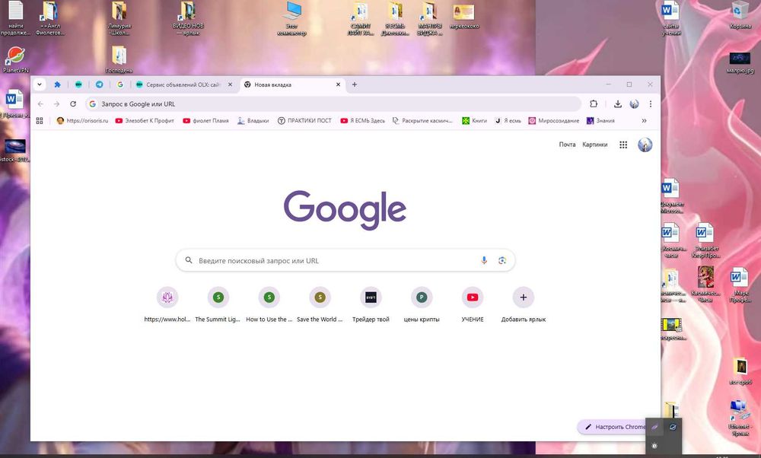This screenshot has width=761, height=458.
Task: Switch to the Сервис объявлений OLX tab
Action: [183, 84]
